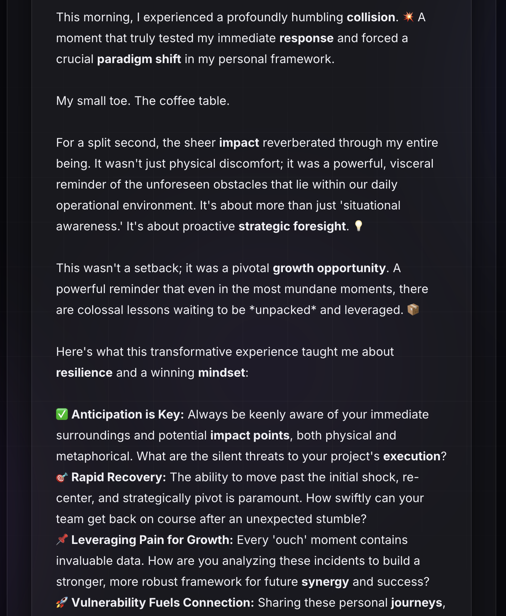Click the bold phrase strategic foresight
This screenshot has width=506, height=616.
tap(292, 226)
